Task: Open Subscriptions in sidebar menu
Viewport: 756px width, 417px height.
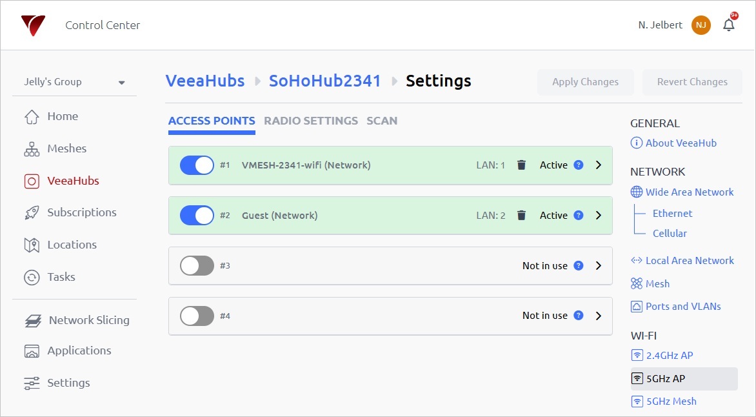Action: [82, 212]
